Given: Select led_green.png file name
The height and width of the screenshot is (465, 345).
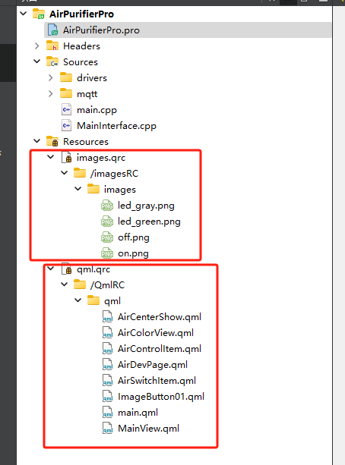Looking at the screenshot, I should tap(149, 222).
